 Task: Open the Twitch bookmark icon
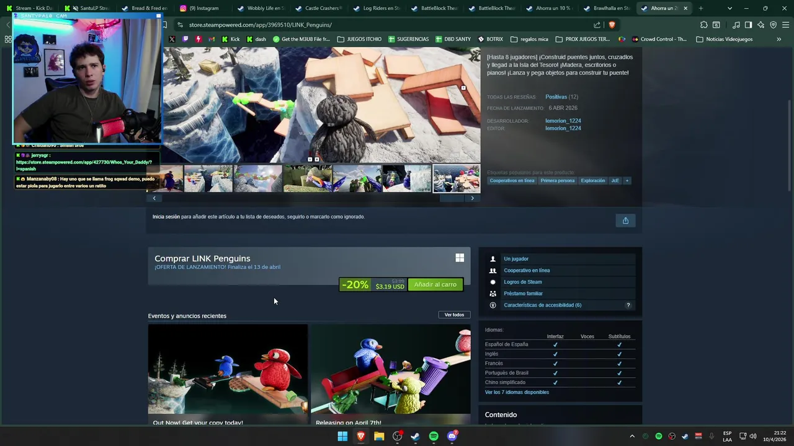pyautogui.click(x=185, y=39)
